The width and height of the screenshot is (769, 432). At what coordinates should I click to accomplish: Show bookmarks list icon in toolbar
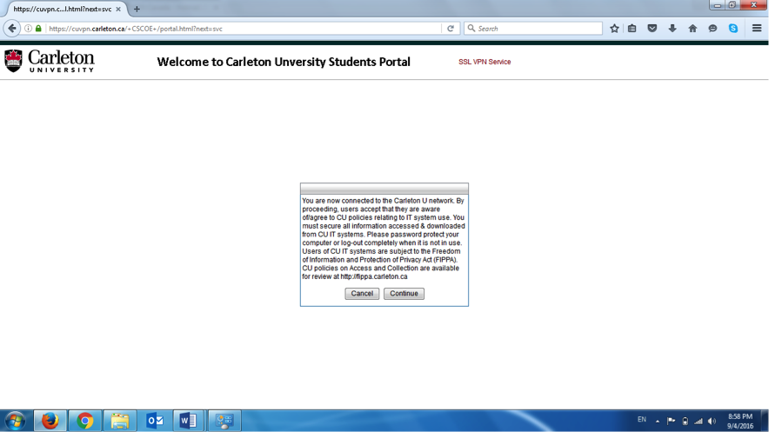coord(632,29)
